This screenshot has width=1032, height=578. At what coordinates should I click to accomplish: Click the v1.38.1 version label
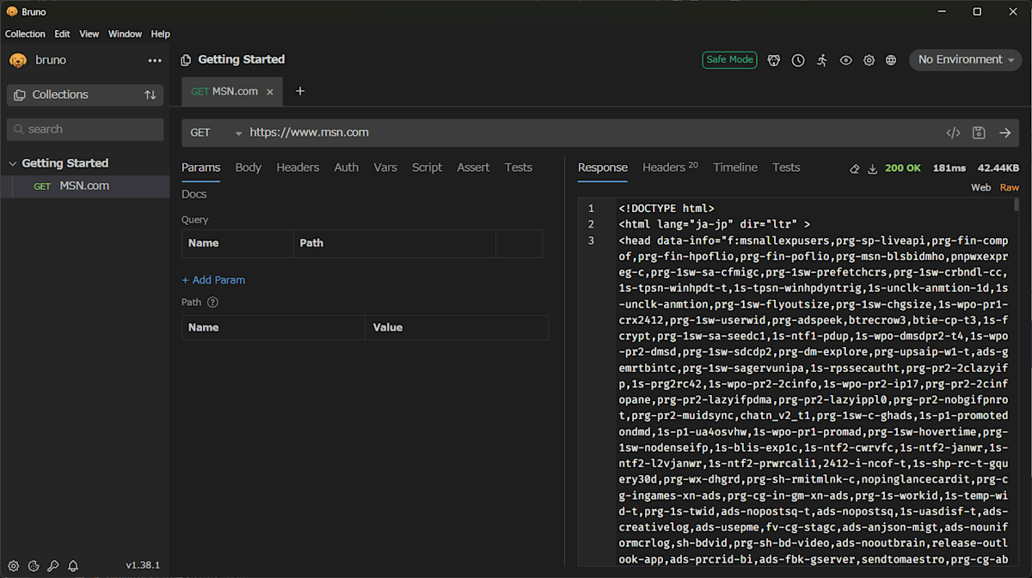143,566
